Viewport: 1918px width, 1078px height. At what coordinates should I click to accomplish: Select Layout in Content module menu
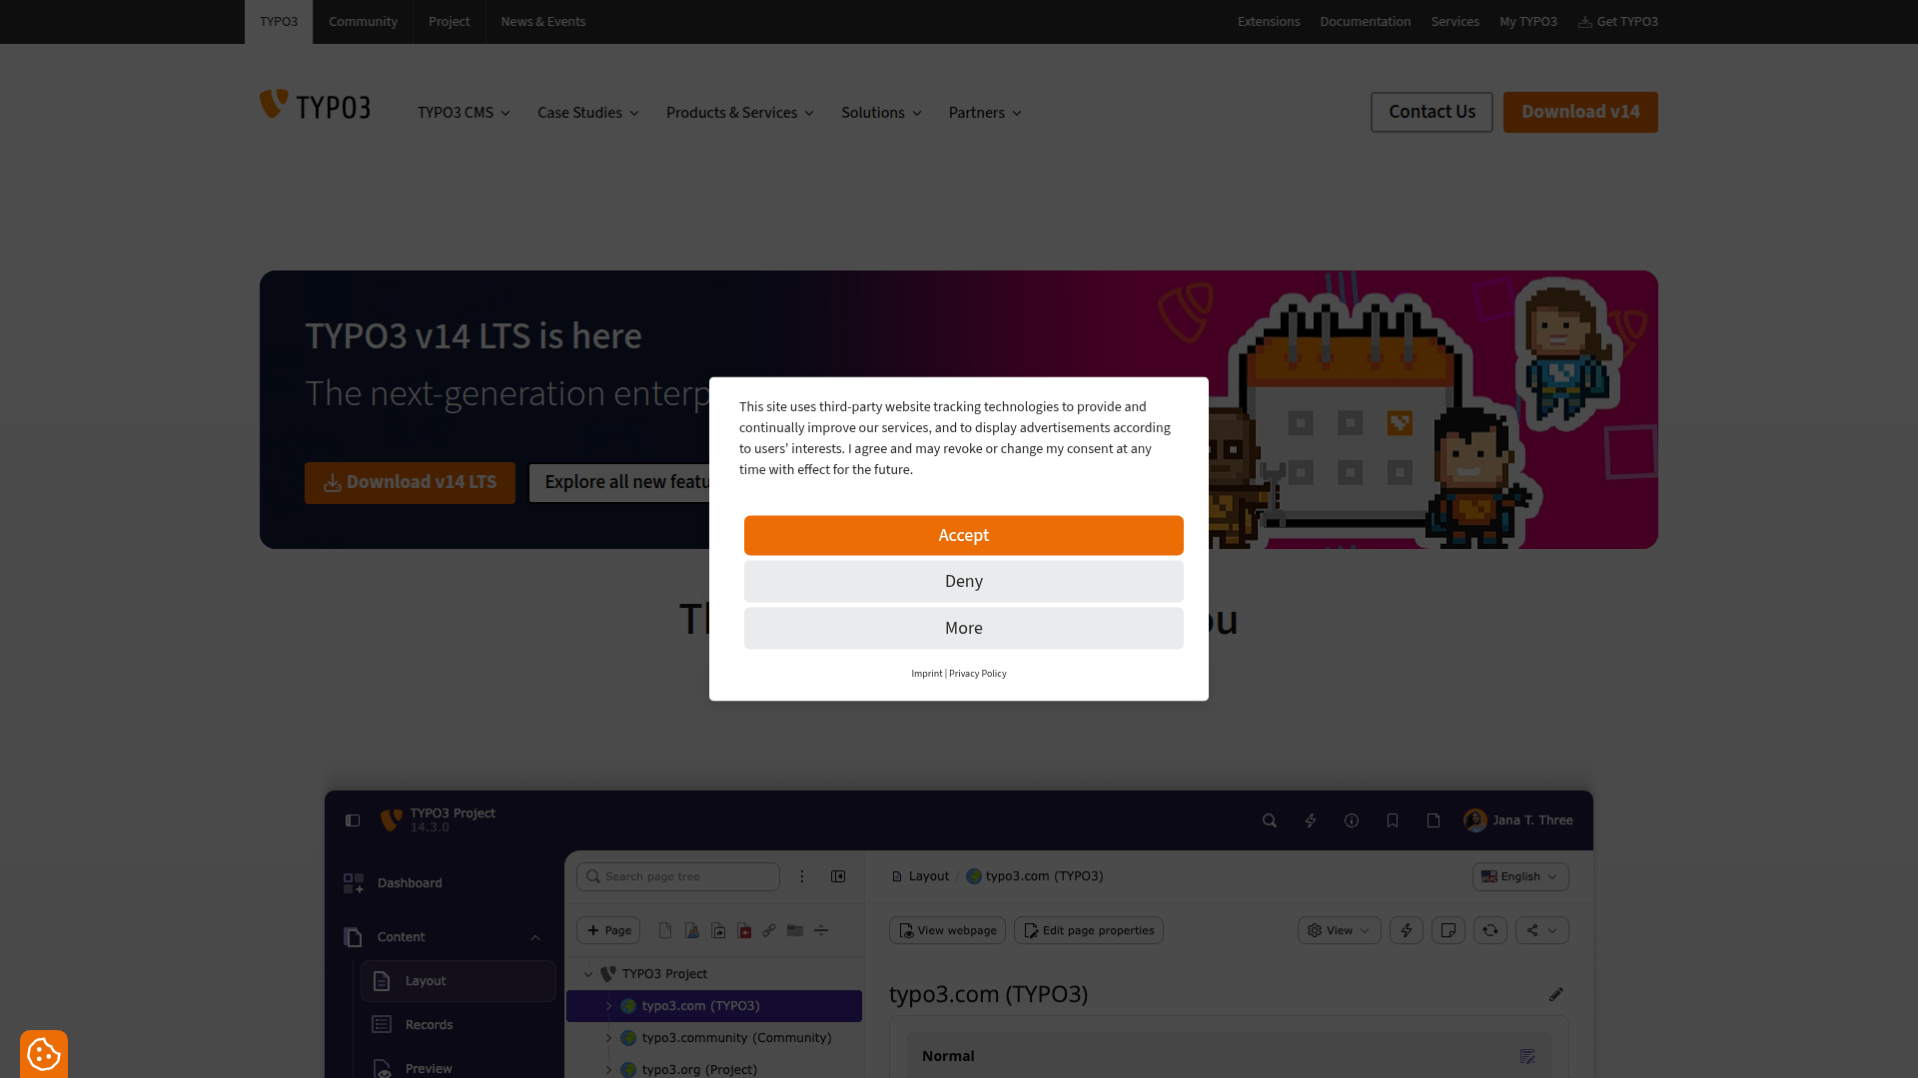459,981
